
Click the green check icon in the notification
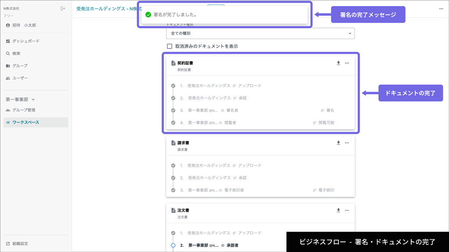tap(148, 14)
